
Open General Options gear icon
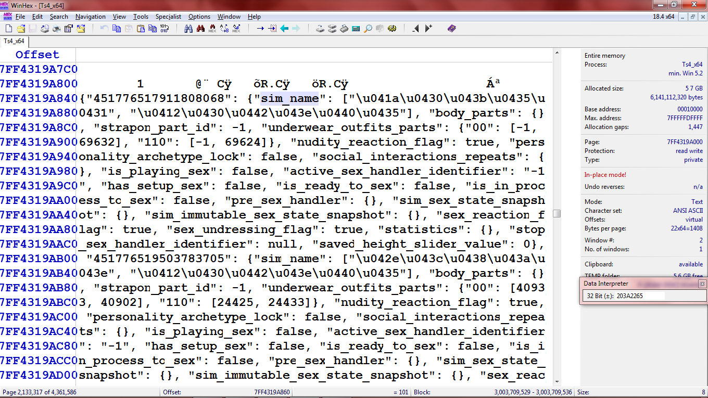[392, 29]
